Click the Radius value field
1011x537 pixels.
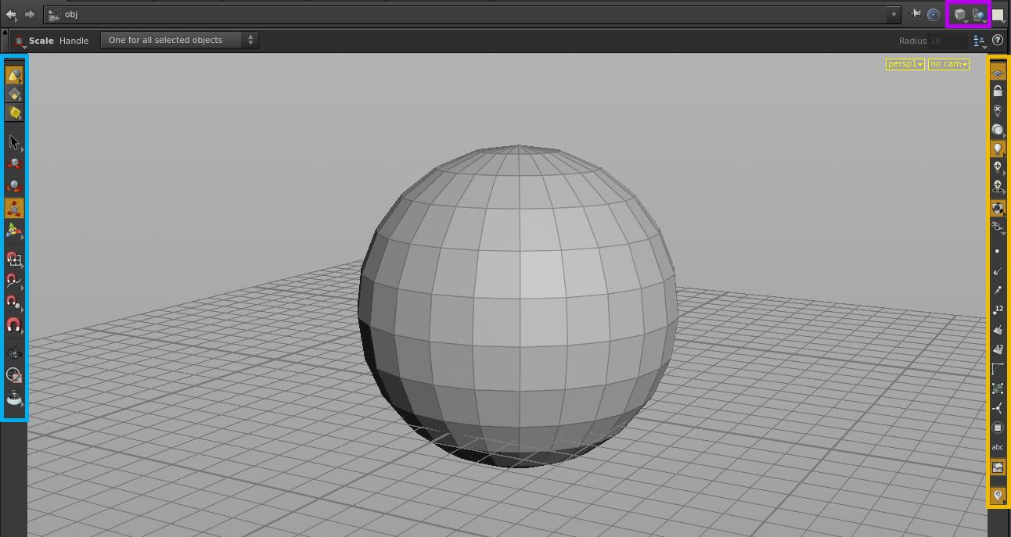coord(947,41)
